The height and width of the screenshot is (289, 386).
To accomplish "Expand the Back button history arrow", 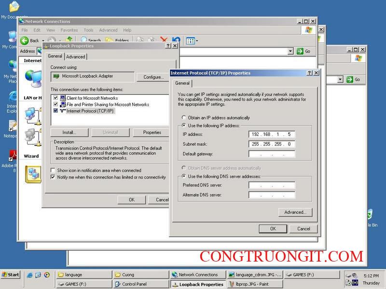I will (43, 41).
